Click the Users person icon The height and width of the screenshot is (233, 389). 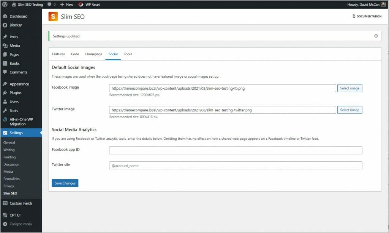coord(5,102)
